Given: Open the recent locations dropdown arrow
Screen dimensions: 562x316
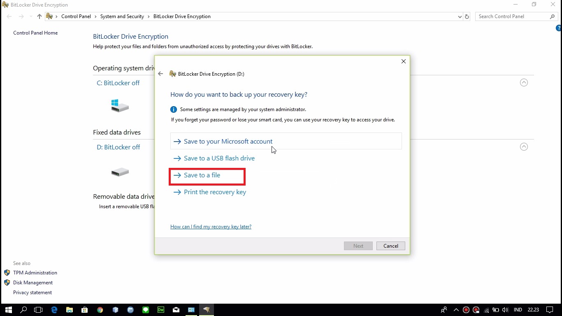Looking at the screenshot, I should [30, 16].
